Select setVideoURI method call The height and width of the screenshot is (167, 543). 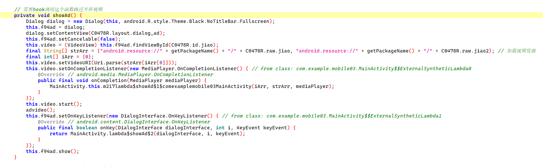click(x=75, y=62)
